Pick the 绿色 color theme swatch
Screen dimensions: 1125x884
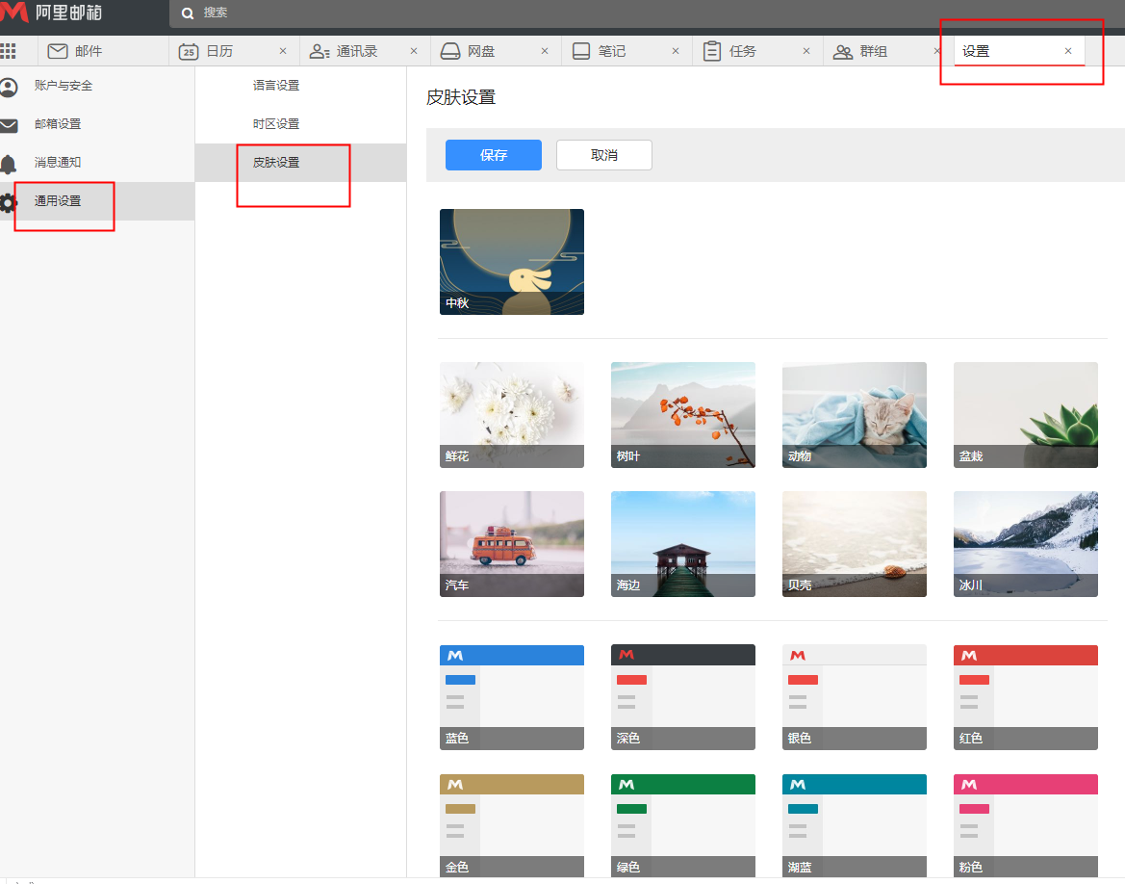(x=682, y=825)
